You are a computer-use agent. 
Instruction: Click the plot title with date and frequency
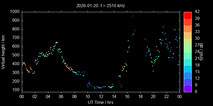[x=100, y=5]
